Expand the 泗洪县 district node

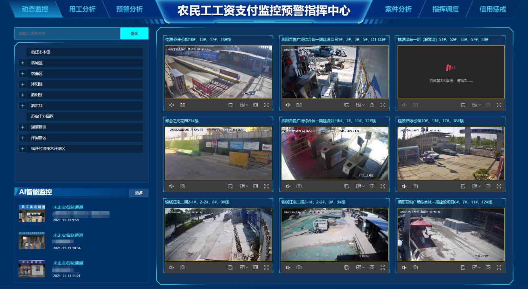click(23, 106)
